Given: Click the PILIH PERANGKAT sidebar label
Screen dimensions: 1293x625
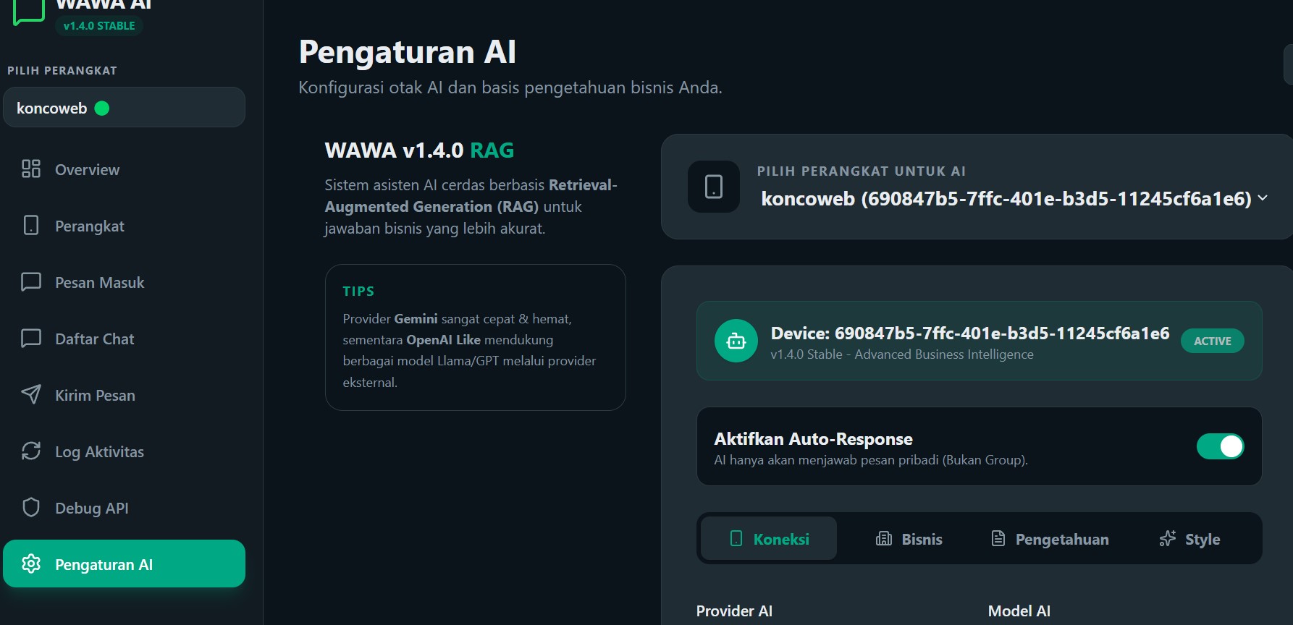Looking at the screenshot, I should click(62, 70).
